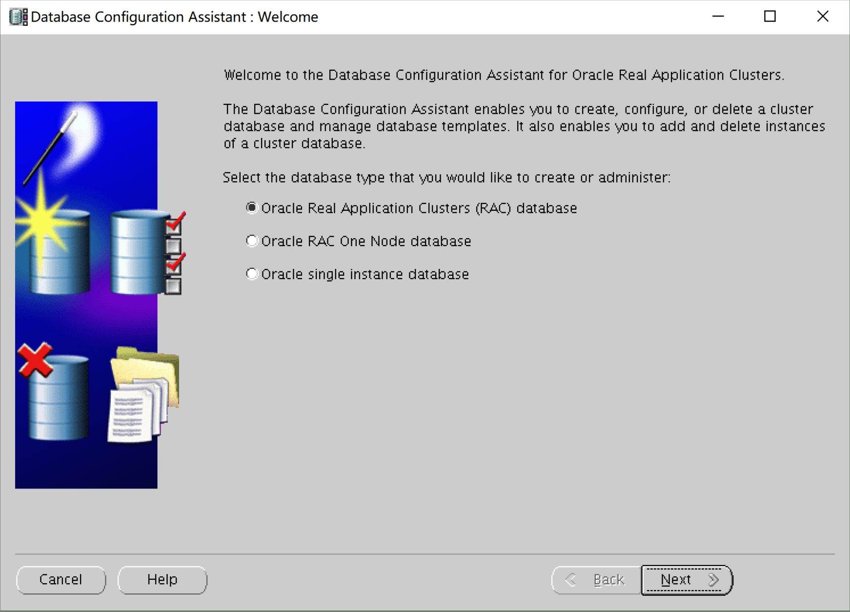The image size is (850, 612).
Task: Click the 'Select the database type' prompt text
Action: point(447,178)
